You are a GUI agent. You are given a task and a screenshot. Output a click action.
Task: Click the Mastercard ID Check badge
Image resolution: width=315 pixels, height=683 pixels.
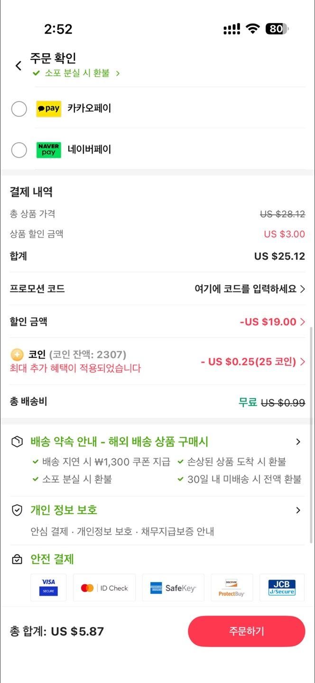(104, 587)
